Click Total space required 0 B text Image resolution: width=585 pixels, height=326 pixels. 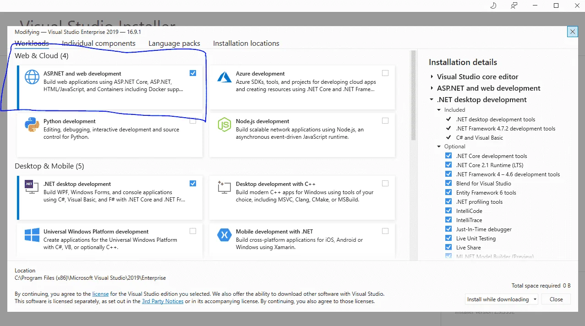point(541,286)
